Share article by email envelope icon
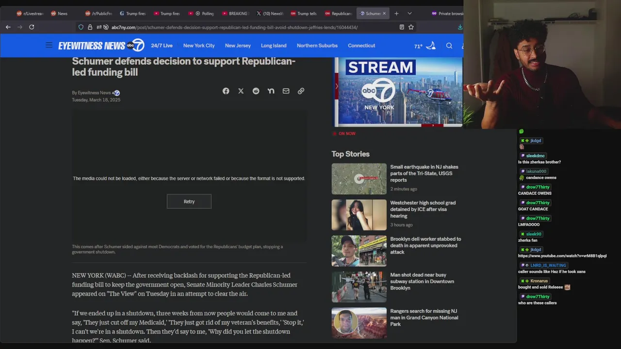621x349 pixels. point(286,91)
